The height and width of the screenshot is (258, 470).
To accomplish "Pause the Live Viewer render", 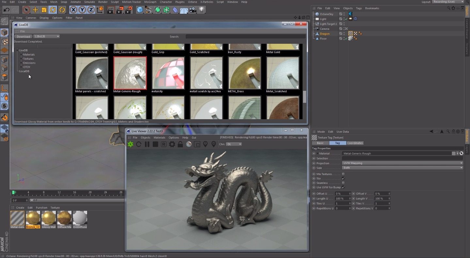I will 147,144.
